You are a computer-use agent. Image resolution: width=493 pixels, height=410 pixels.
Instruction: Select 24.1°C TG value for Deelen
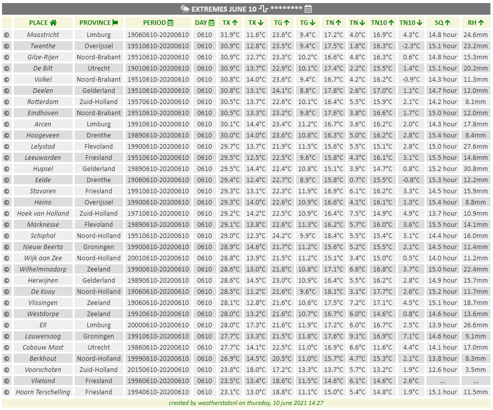pos(282,91)
